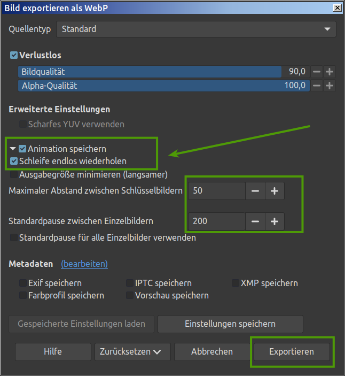Click the Exportieren button
Screen dimensions: 345x376
pos(291,351)
